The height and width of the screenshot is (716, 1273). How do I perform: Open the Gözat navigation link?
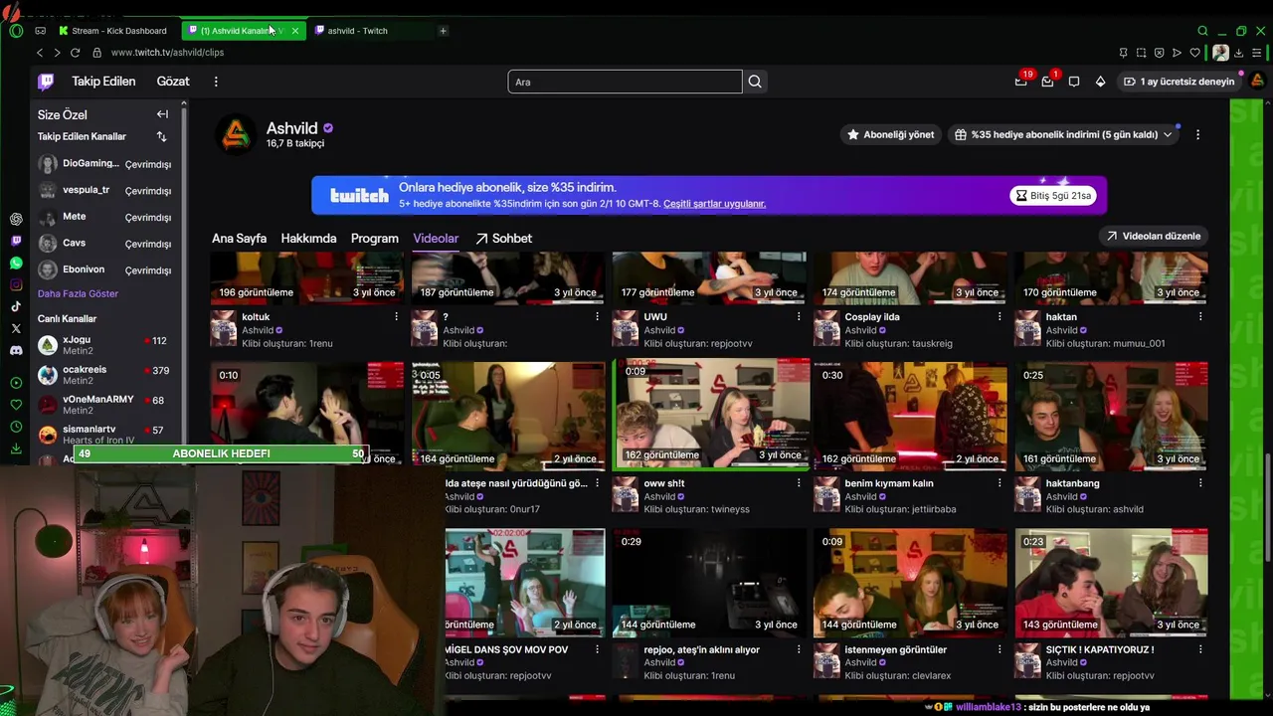[x=173, y=82]
